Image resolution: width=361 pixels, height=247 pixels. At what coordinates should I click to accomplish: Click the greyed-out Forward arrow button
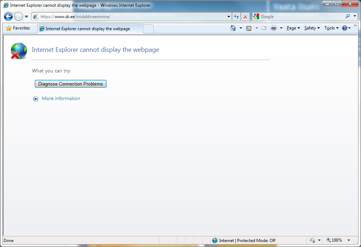[x=18, y=17]
